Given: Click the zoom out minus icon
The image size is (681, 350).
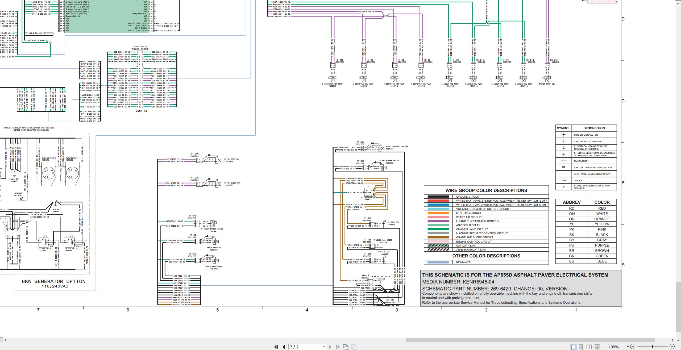Looking at the screenshot, I should pos(633,347).
